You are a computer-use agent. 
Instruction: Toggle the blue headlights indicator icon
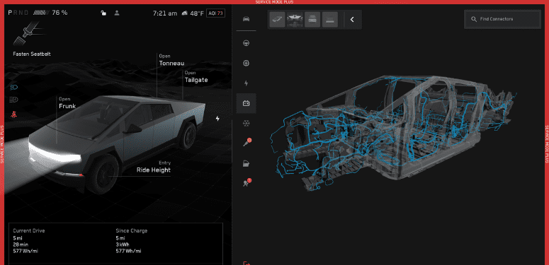(x=14, y=87)
